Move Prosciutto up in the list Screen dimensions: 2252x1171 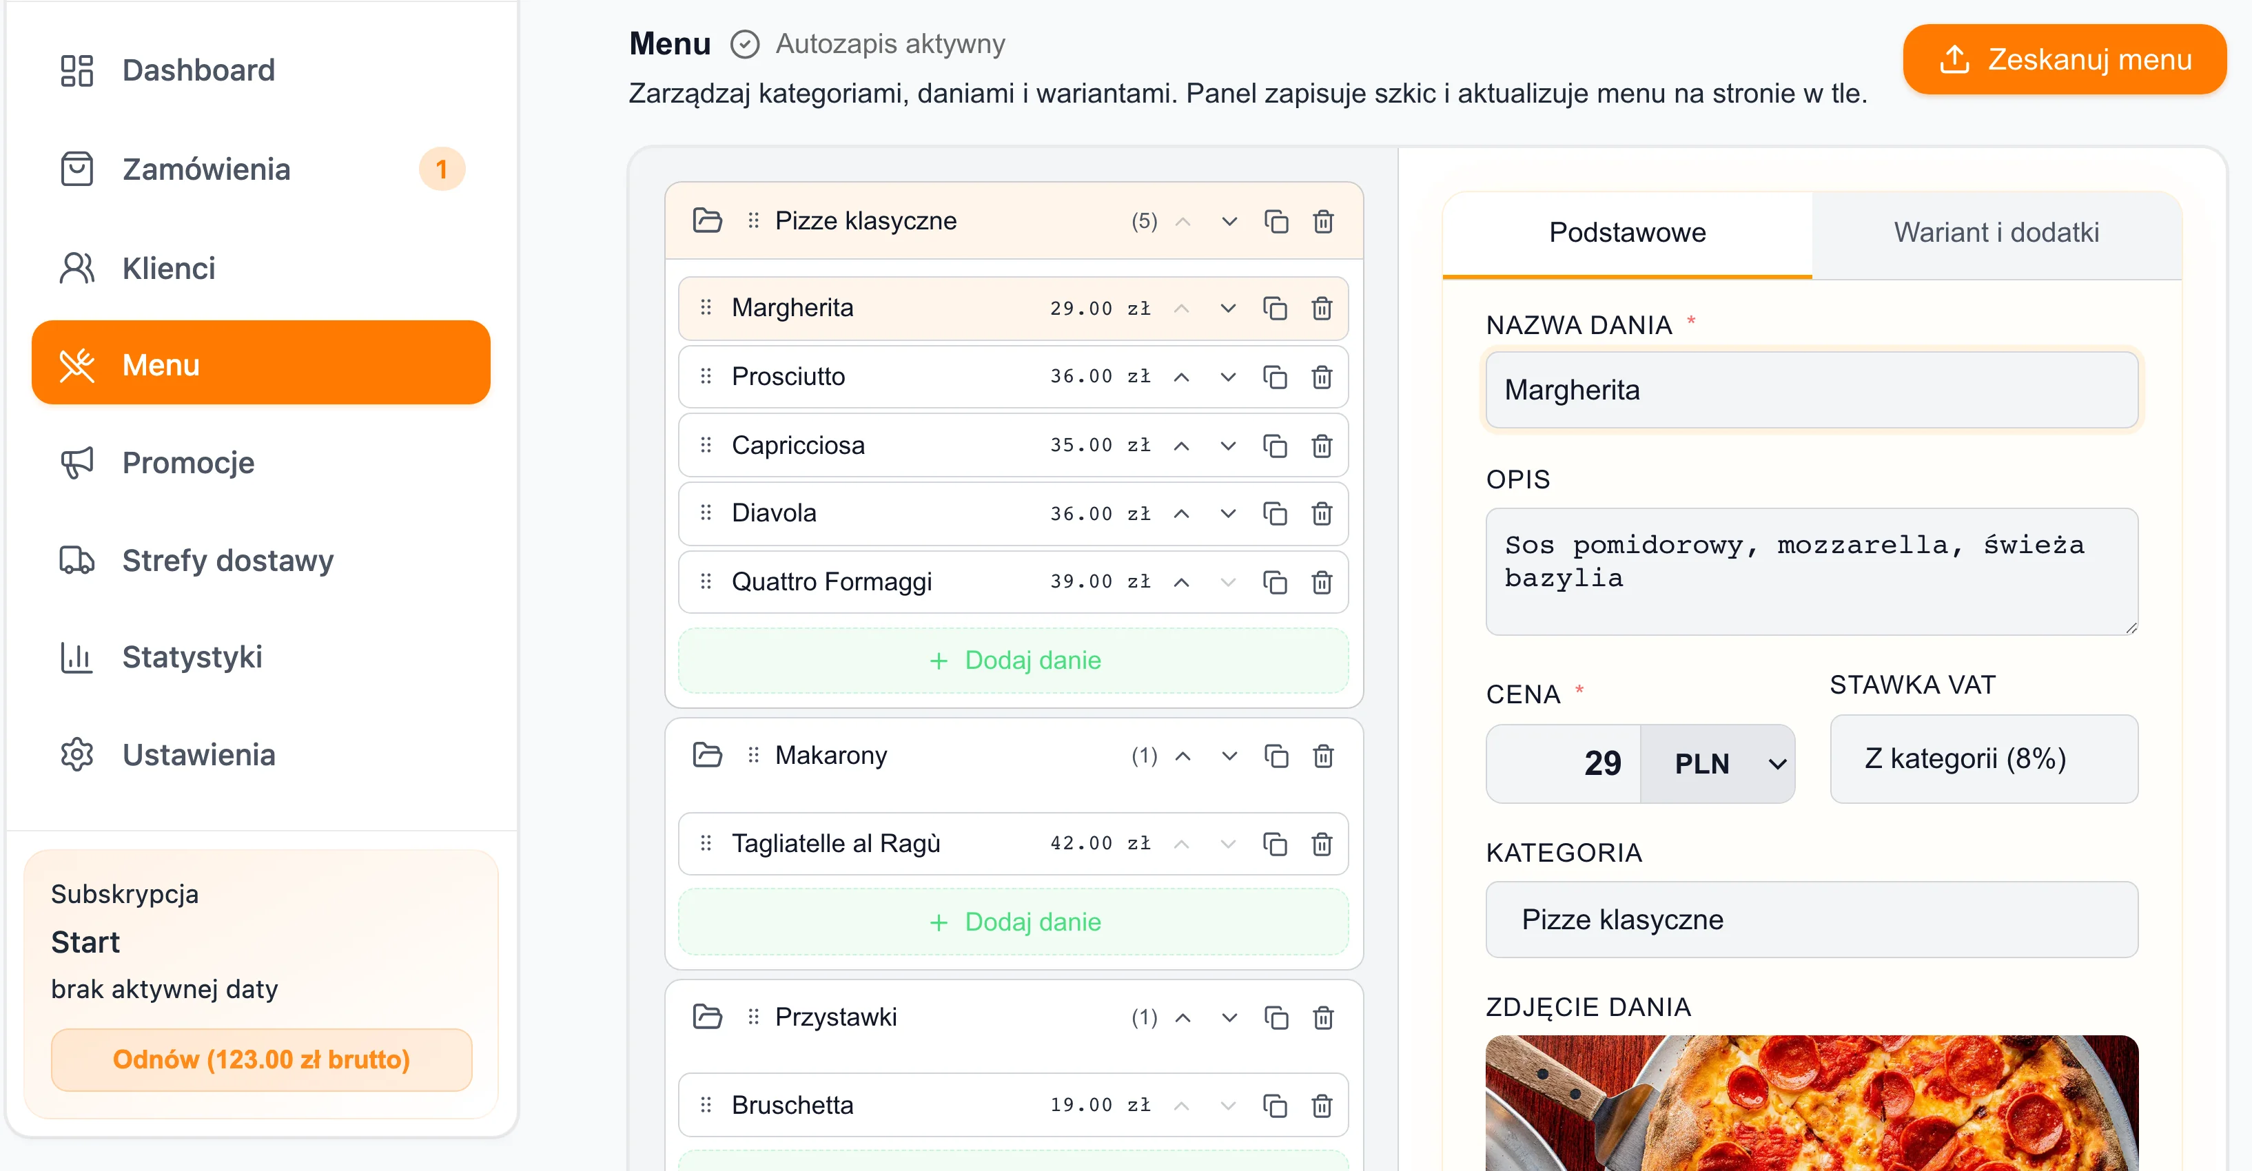[1181, 377]
